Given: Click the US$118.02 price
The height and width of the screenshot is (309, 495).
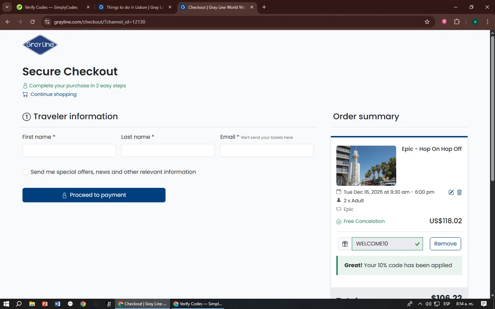Looking at the screenshot, I should (445, 221).
